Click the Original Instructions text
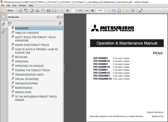Viewport: 168px width, 122px height. (x=155, y=112)
